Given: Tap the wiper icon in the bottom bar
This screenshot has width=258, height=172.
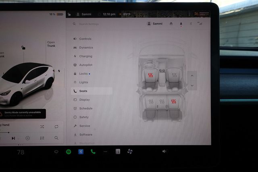Looking at the screenshot, I should 56,152.
